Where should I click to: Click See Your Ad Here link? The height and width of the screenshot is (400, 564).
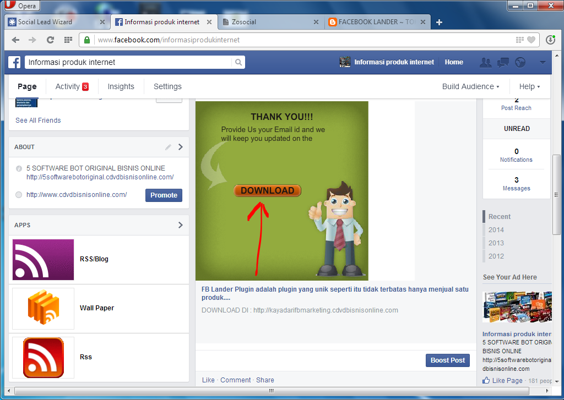tap(509, 277)
